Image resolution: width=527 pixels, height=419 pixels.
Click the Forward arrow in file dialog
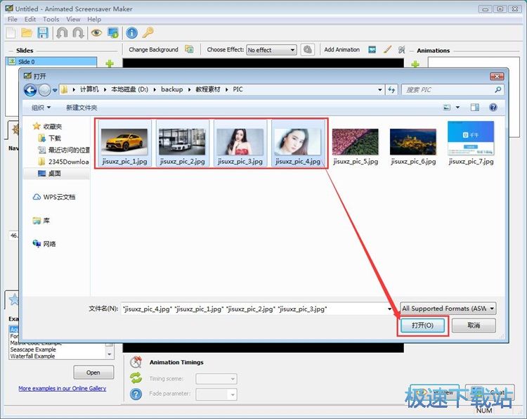click(x=44, y=90)
